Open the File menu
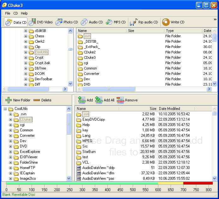The width and height of the screenshot is (219, 199). coord(8,13)
